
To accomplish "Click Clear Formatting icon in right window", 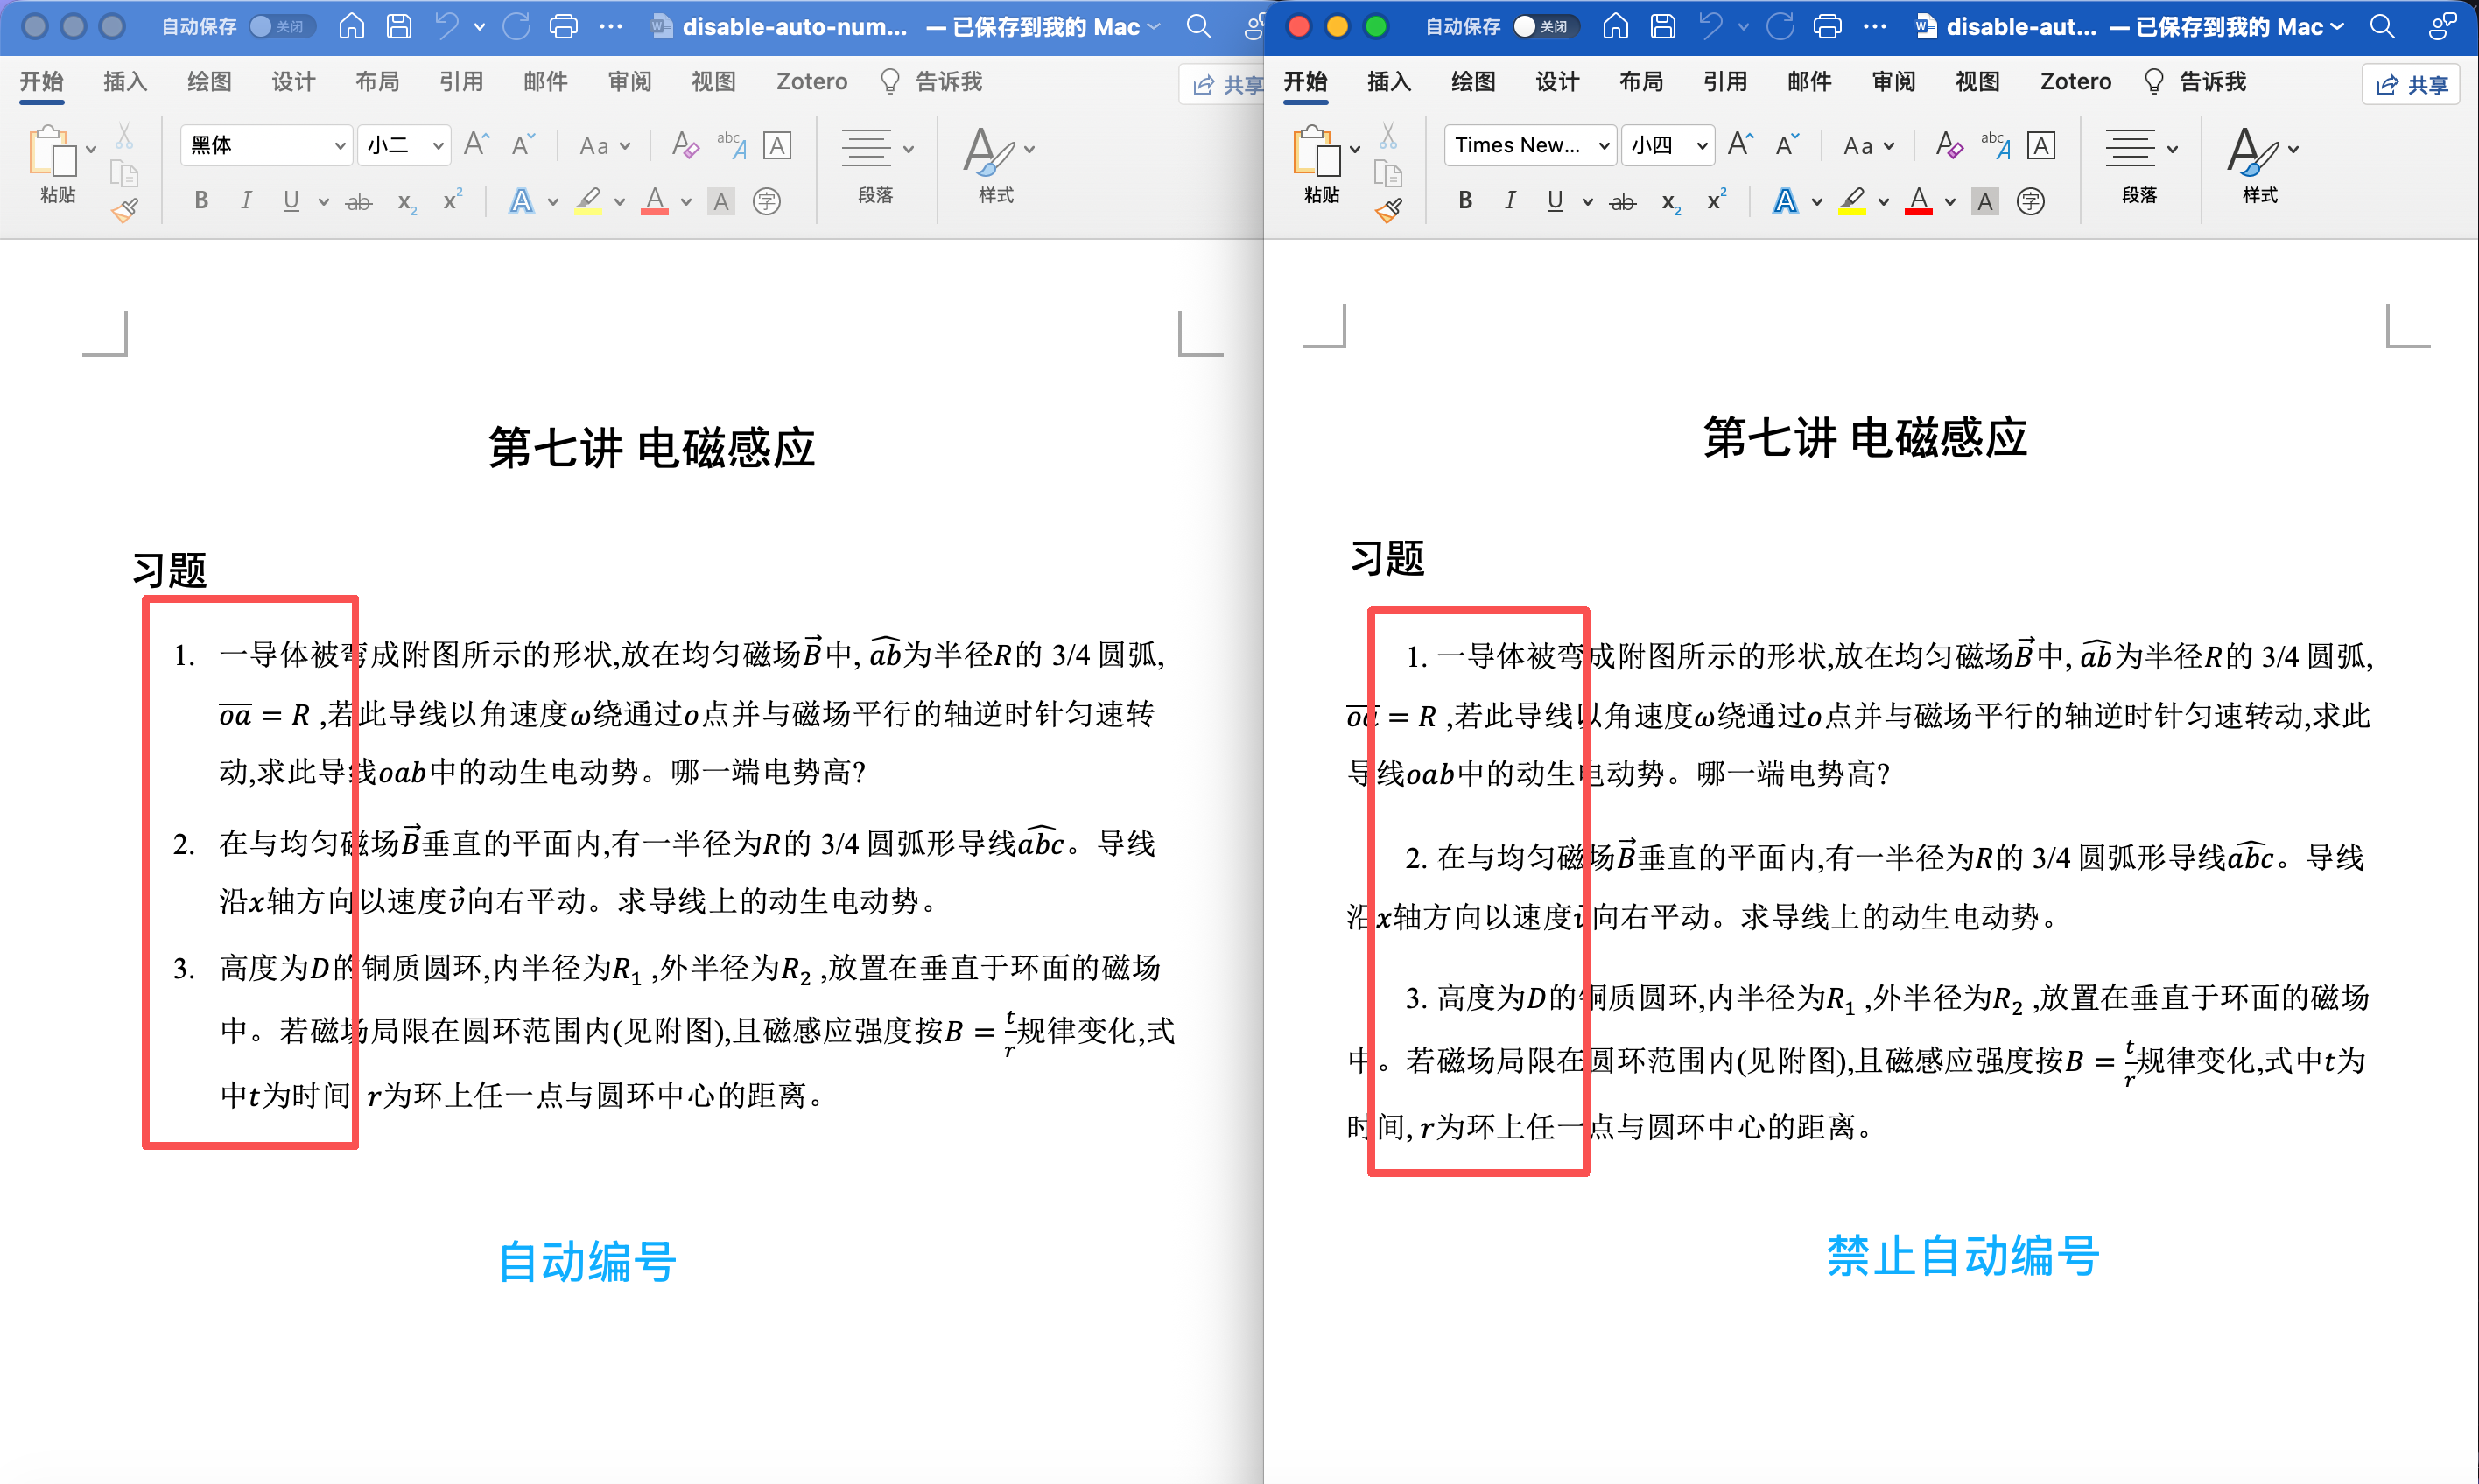I will click(x=1947, y=146).
